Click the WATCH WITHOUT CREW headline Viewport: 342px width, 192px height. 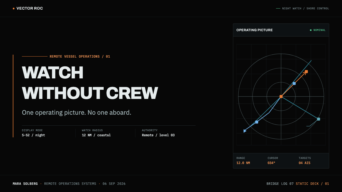pyautogui.click(x=90, y=83)
